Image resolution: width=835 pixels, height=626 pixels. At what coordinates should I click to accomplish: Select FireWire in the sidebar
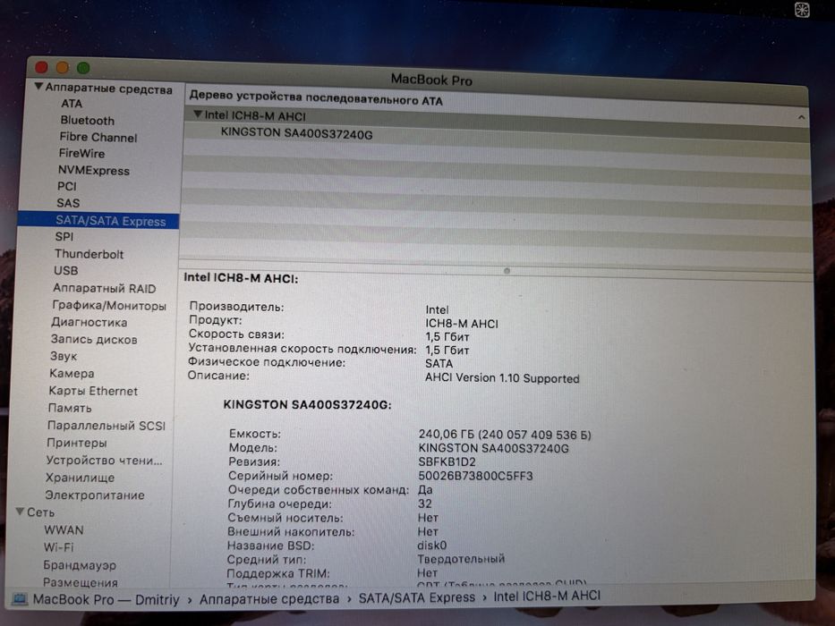[x=81, y=153]
